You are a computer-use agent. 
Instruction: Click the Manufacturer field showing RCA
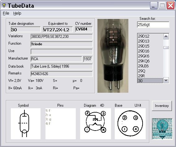click(56, 59)
